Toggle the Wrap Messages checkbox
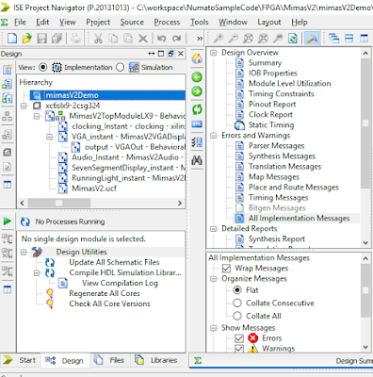Viewport: 373px width, 377px height. [226, 269]
